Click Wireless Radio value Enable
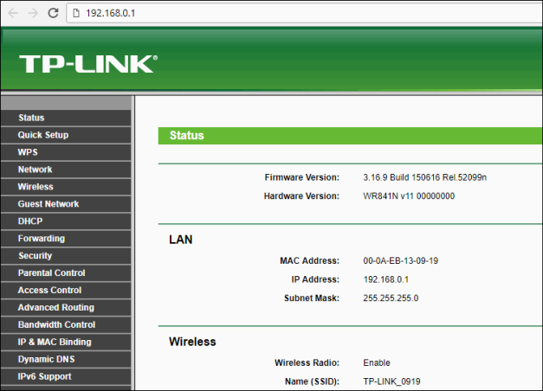 coord(377,363)
